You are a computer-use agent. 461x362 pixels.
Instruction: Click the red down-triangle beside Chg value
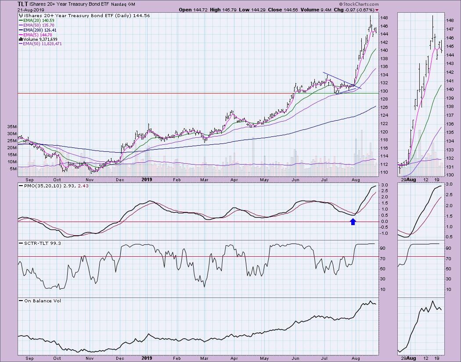[377, 10]
